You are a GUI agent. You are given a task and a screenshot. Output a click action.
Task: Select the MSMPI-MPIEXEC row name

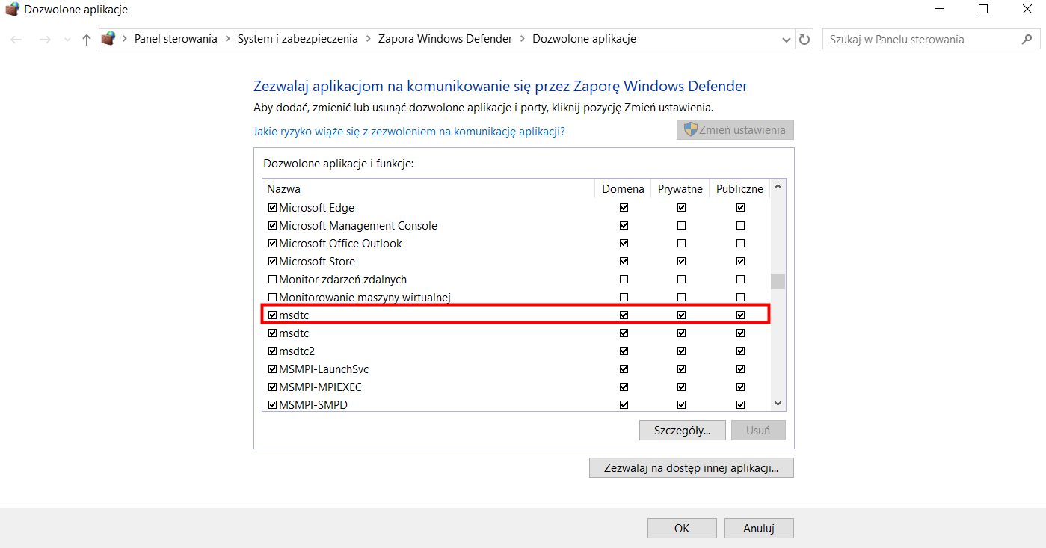[x=320, y=387]
